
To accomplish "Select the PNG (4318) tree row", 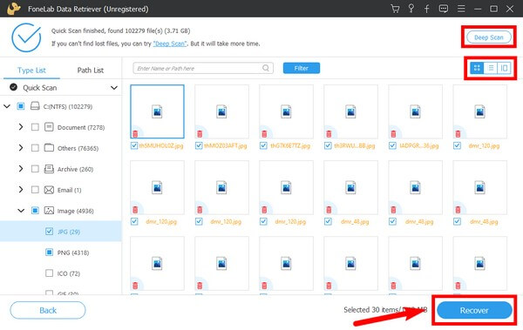I will 61,253.
